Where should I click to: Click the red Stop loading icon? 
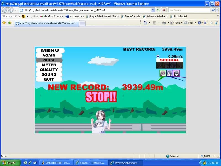(x=164, y=10)
